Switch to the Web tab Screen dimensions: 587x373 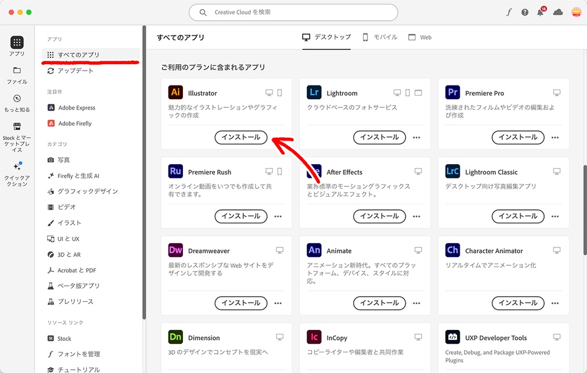[420, 37]
